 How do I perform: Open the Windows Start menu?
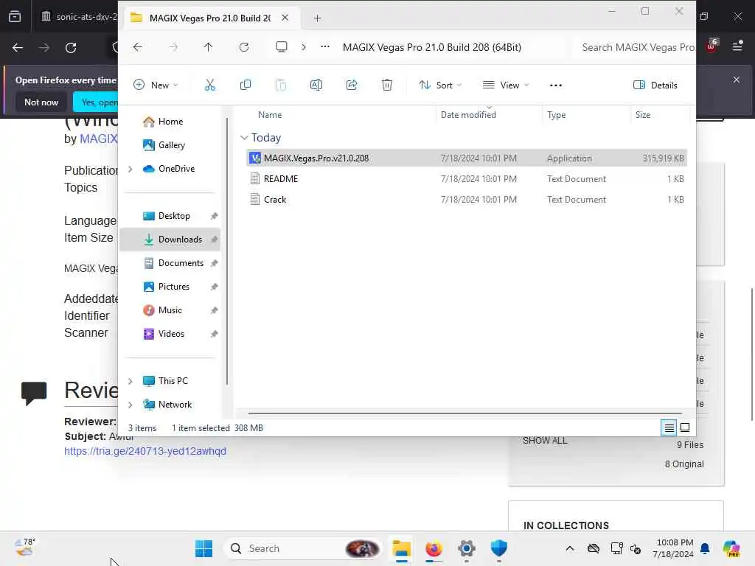click(203, 548)
